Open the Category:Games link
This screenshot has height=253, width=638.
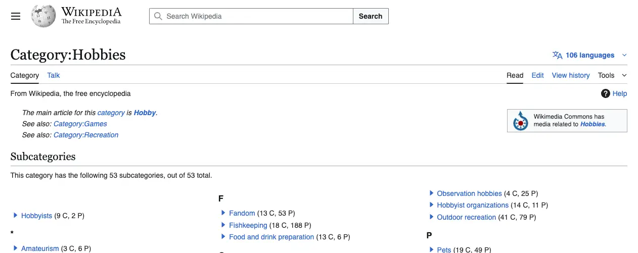click(80, 124)
